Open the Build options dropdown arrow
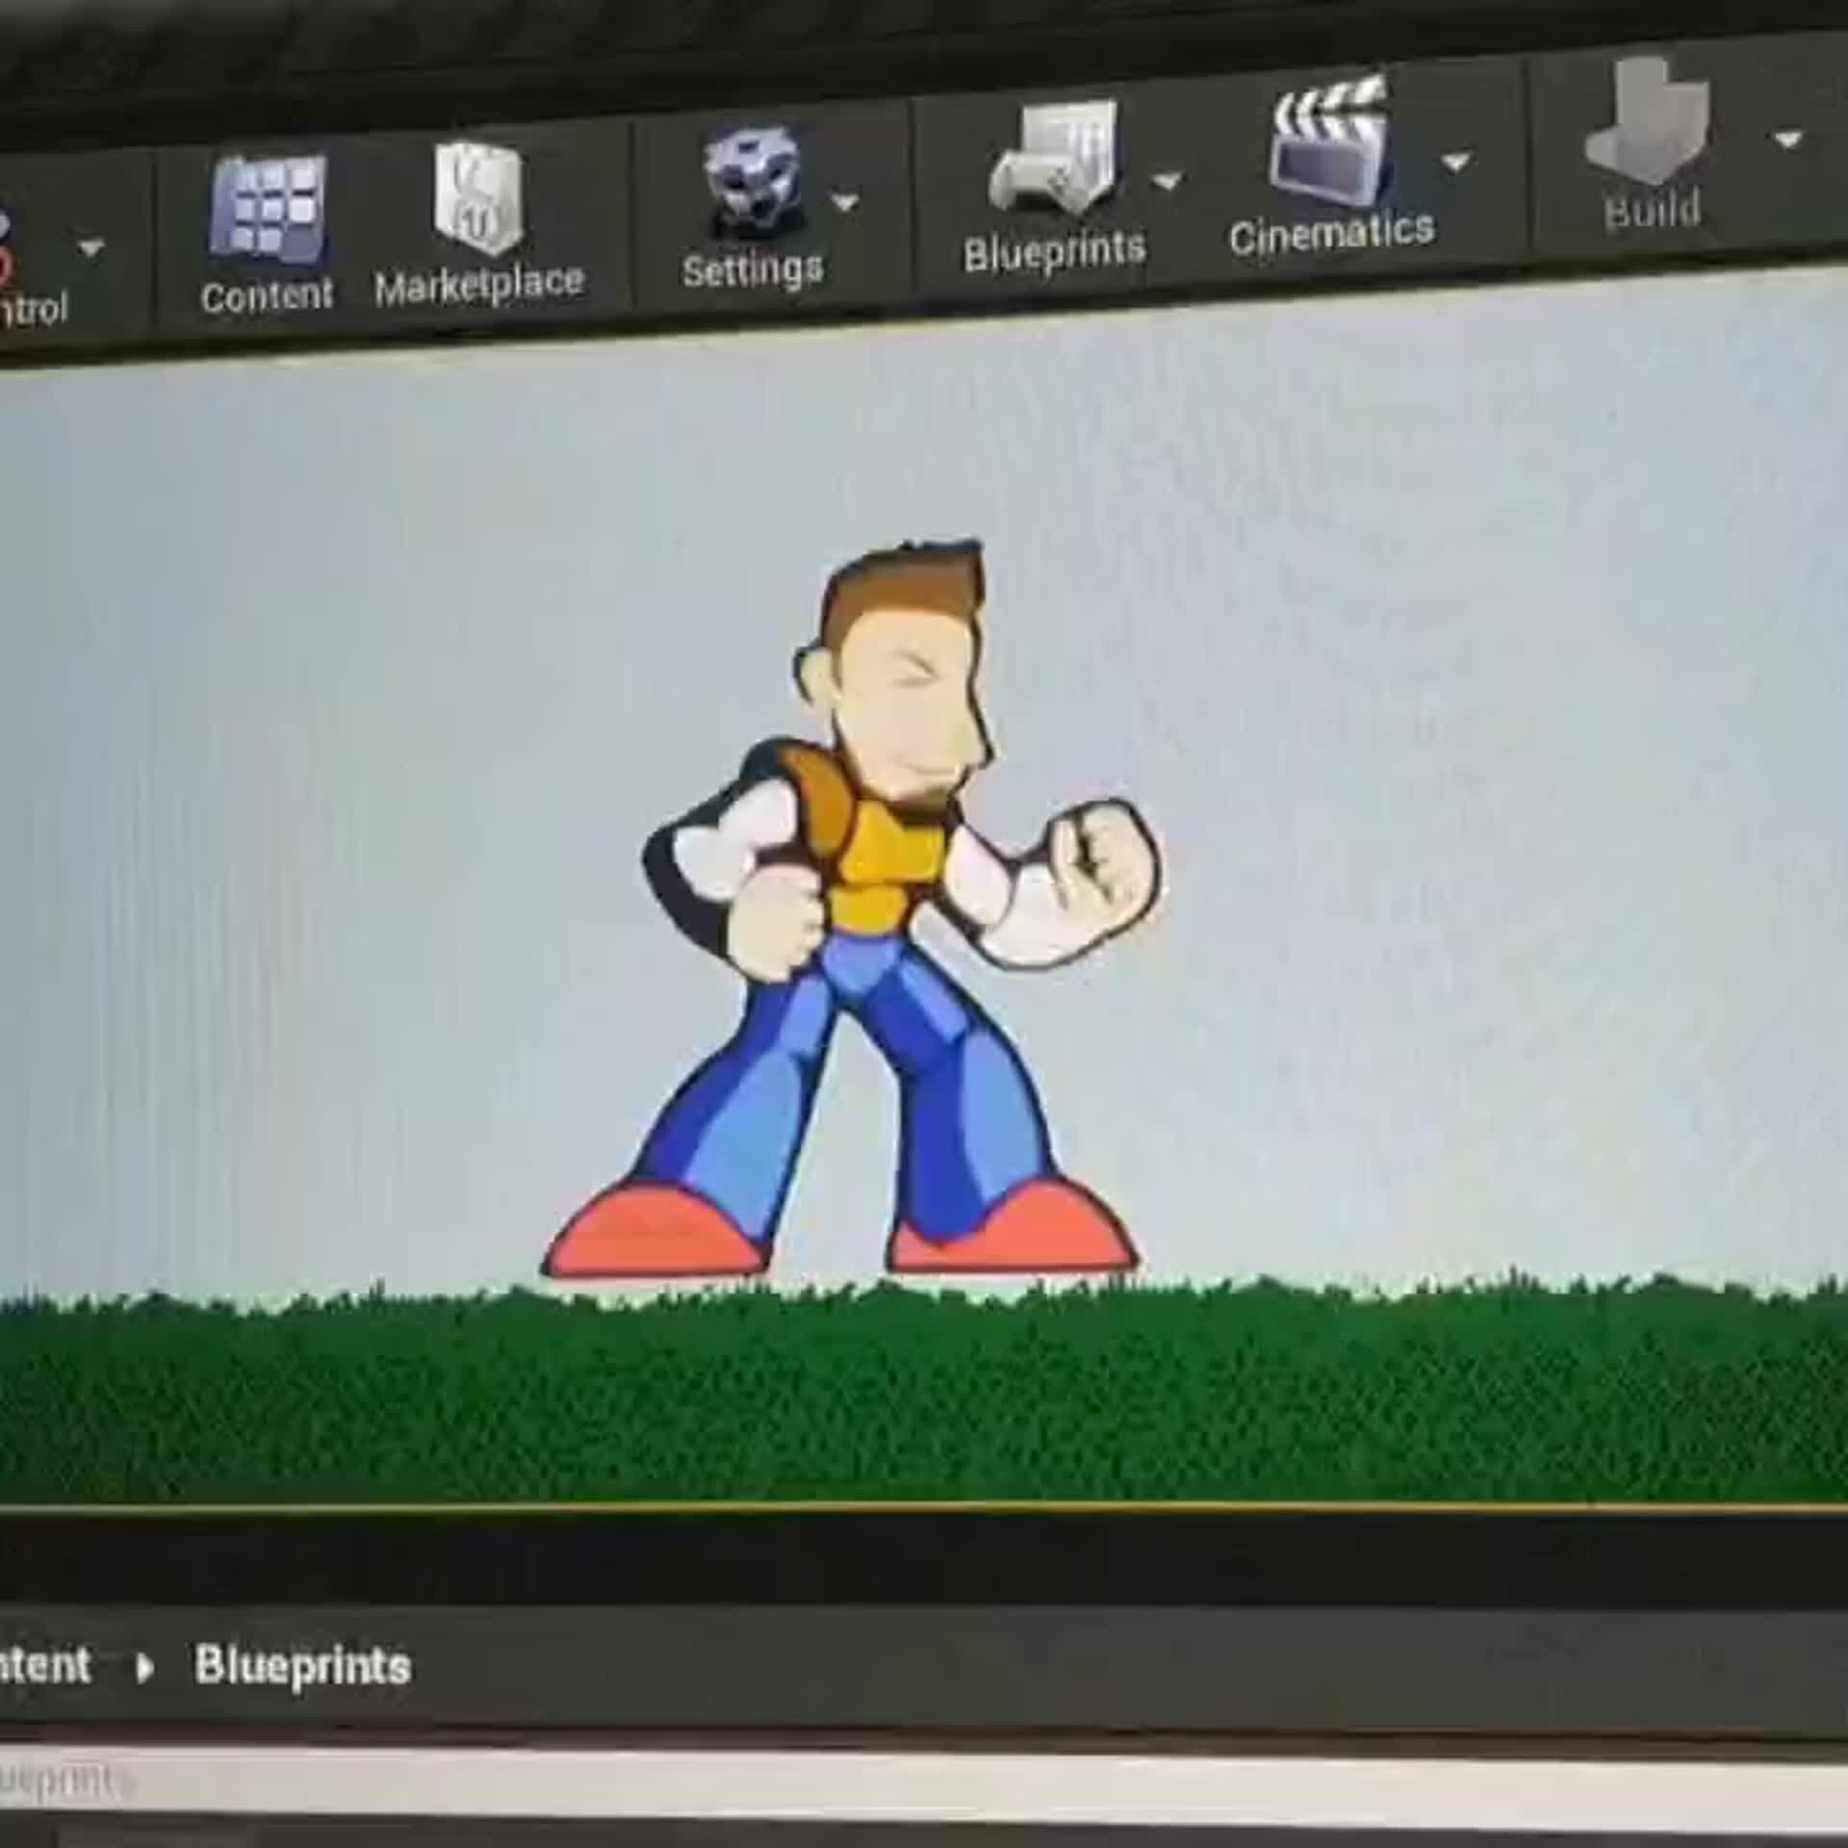Image resolution: width=1848 pixels, height=1848 pixels. click(1785, 135)
